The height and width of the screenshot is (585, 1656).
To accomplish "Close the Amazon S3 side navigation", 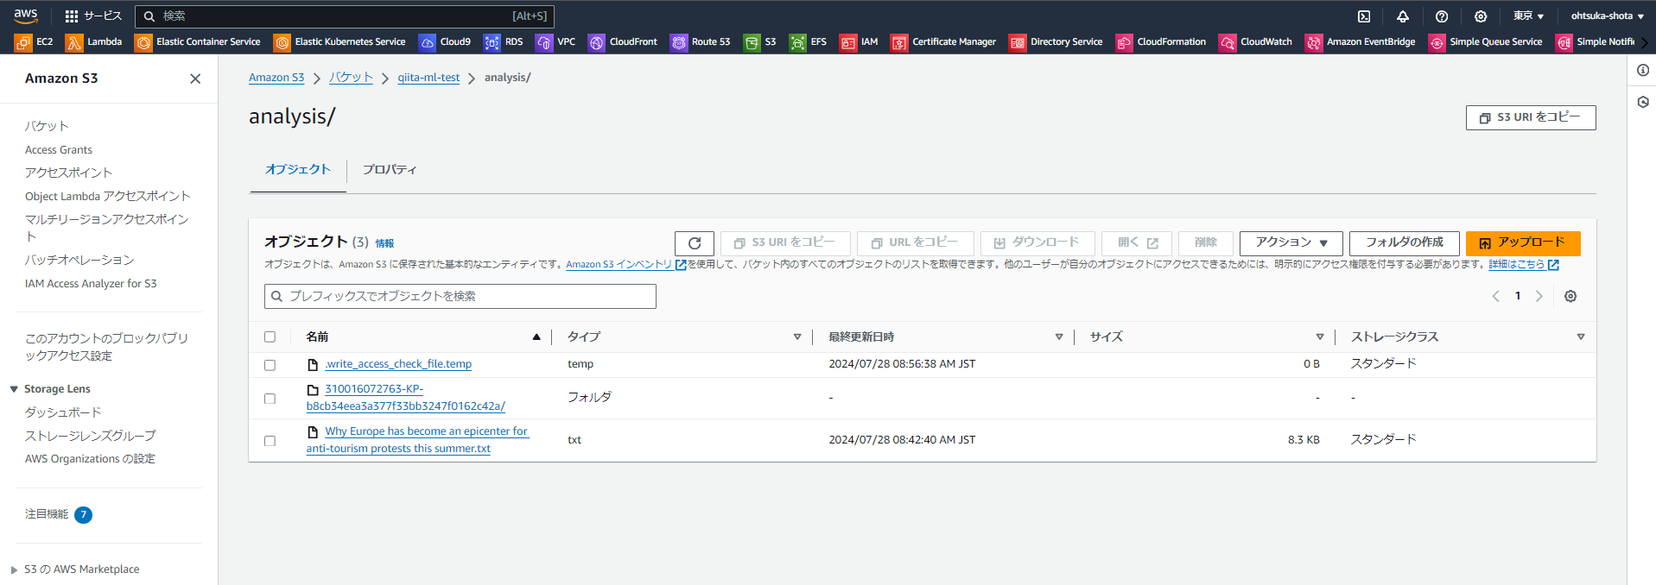I will click(195, 79).
